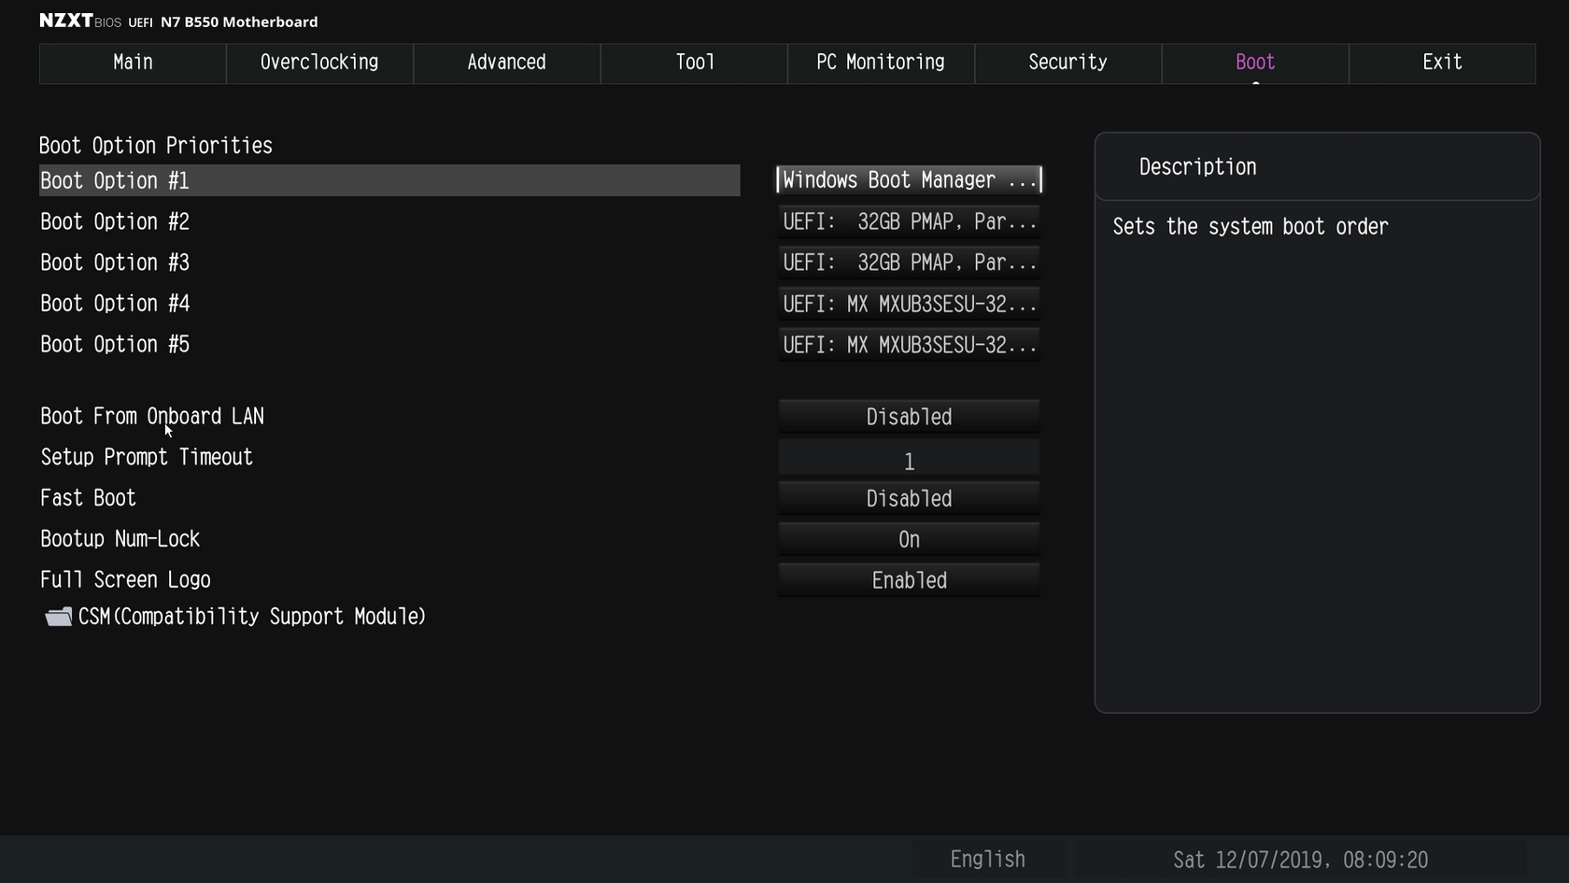Select the Fast Boot label
The height and width of the screenshot is (883, 1569).
[88, 499]
